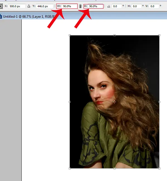
Task: Click the W label beside the width field
Action: [59, 6]
